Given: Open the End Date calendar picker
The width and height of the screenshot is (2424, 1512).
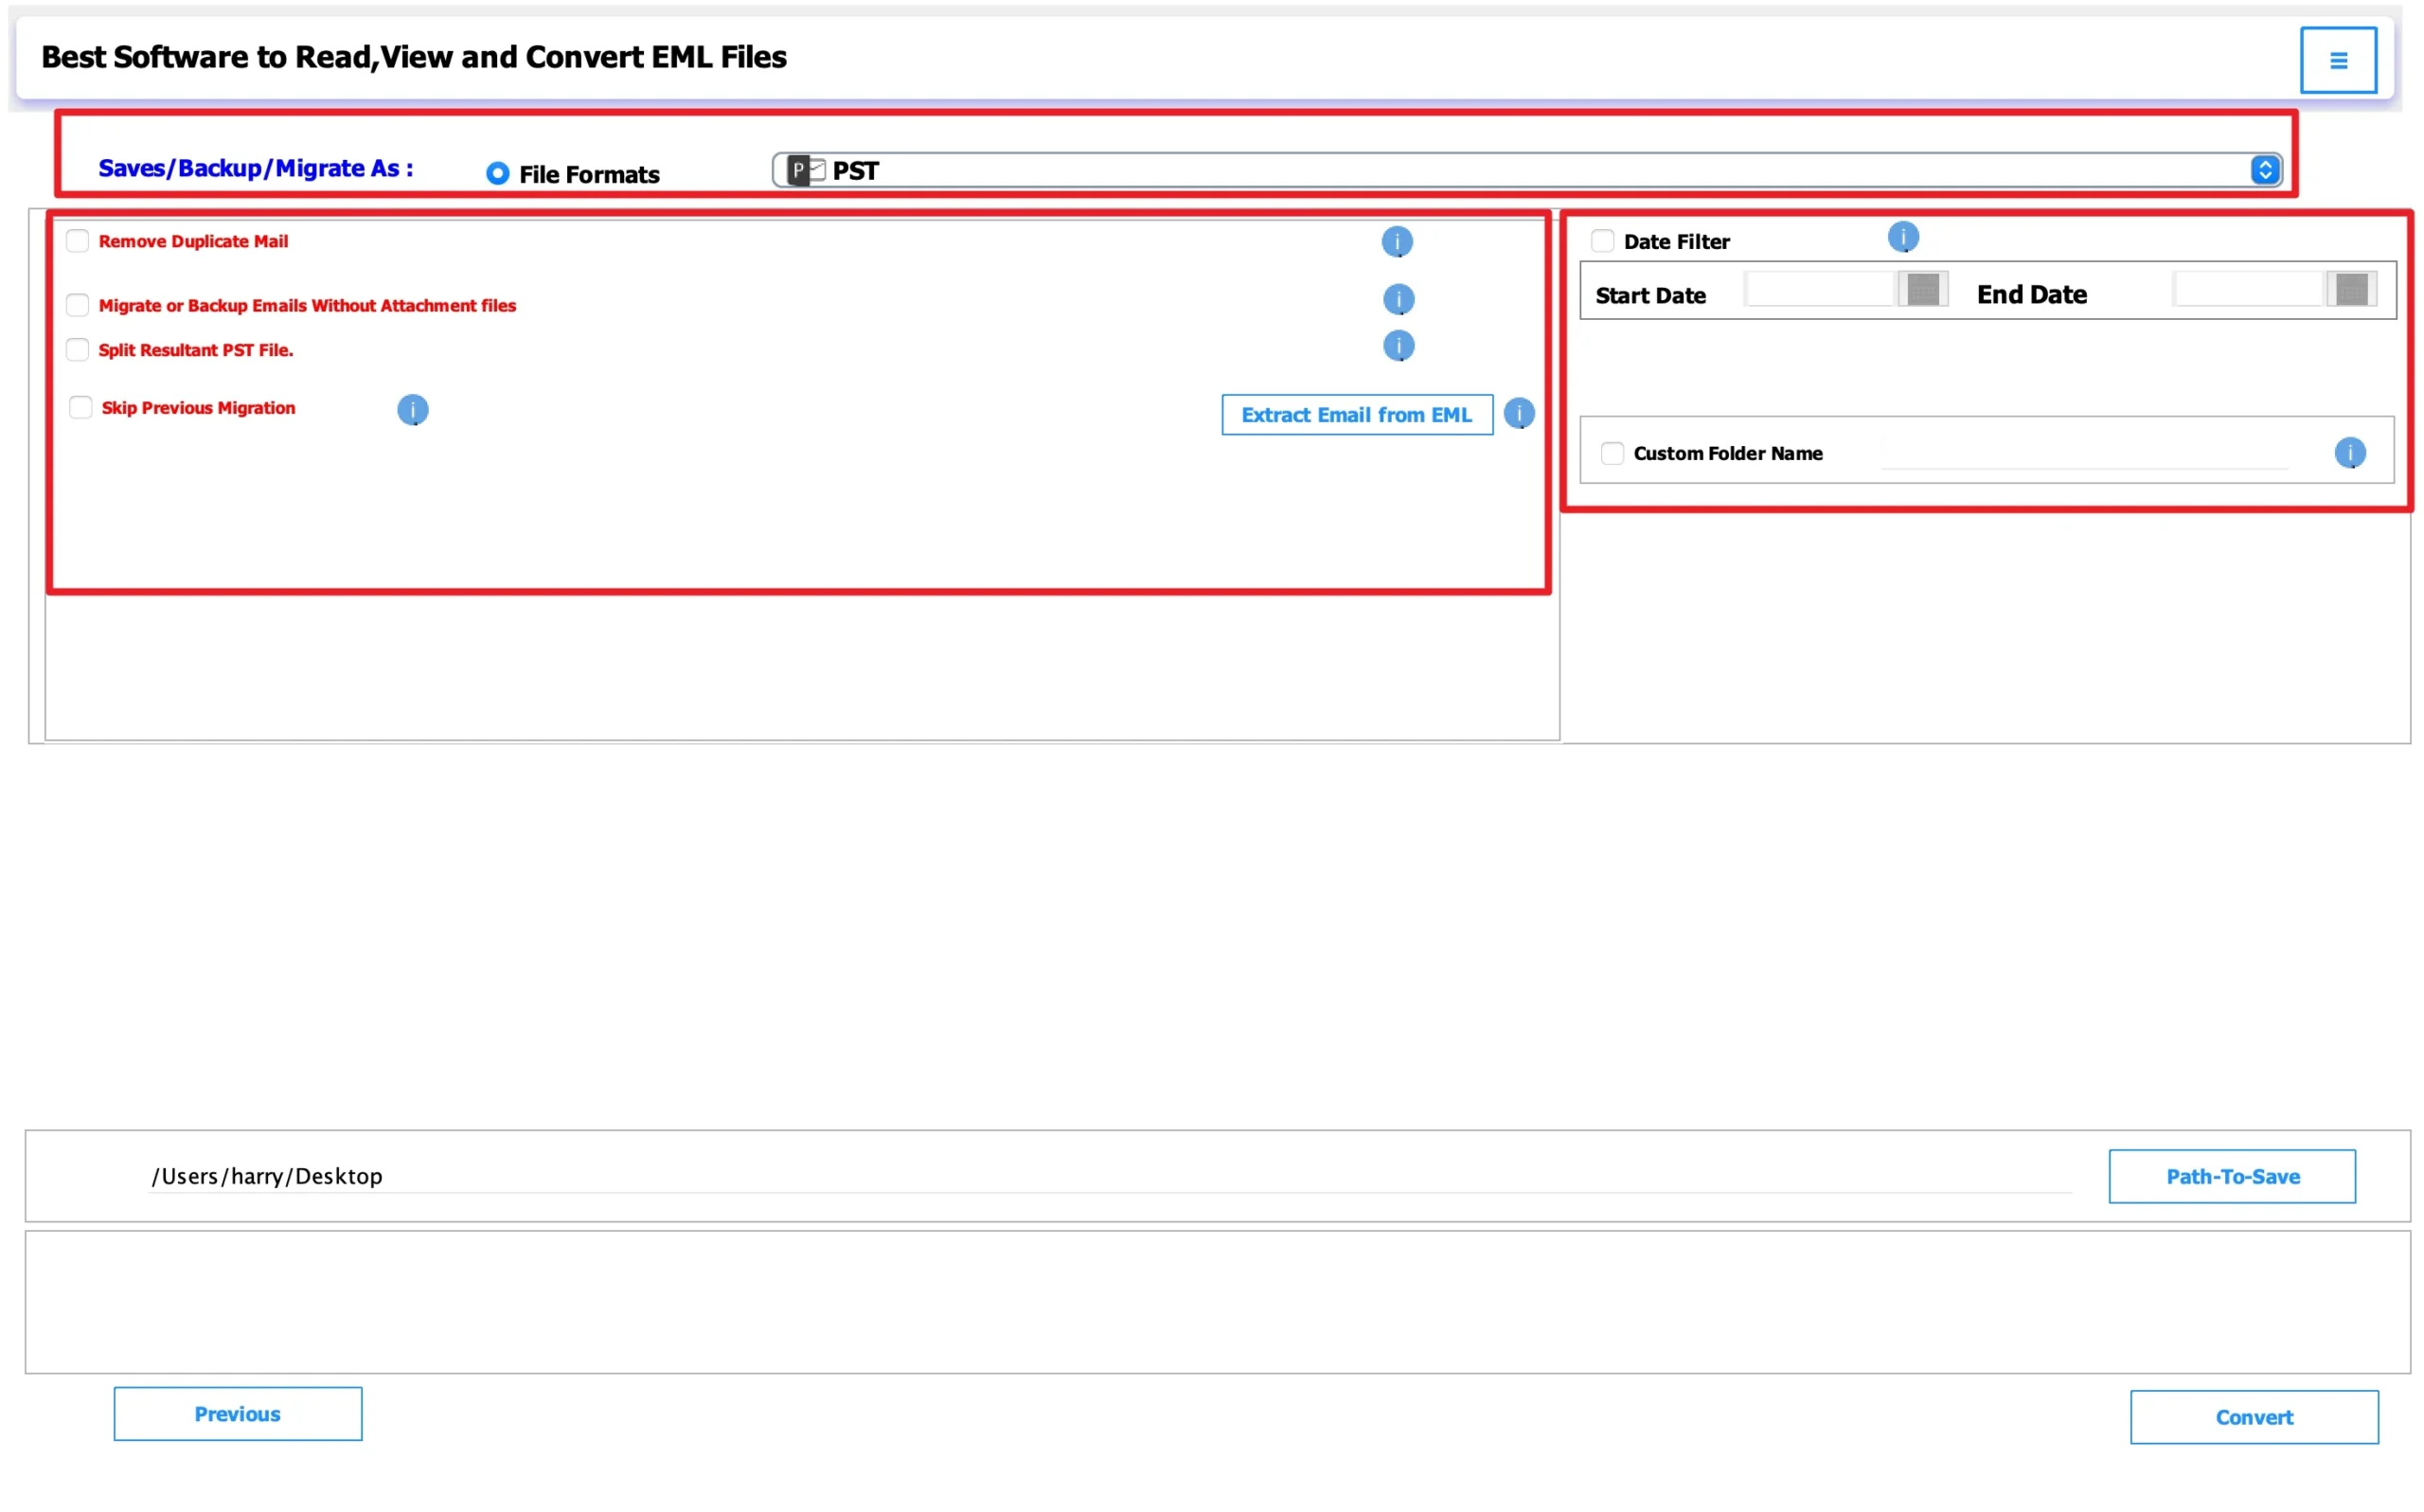Looking at the screenshot, I should tap(2351, 289).
